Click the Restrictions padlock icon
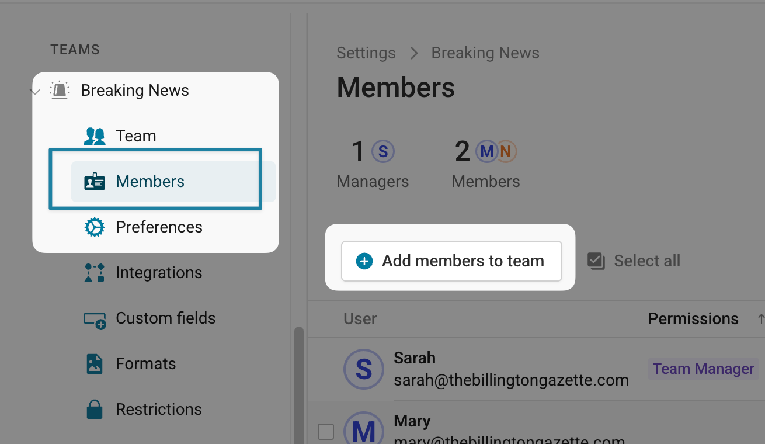 (x=94, y=410)
